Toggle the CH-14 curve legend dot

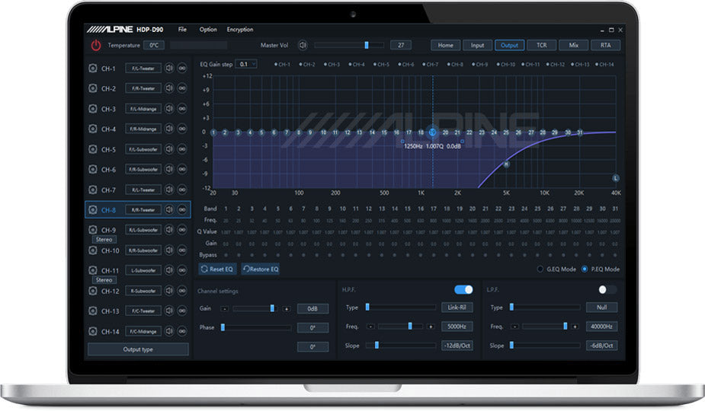tap(597, 64)
